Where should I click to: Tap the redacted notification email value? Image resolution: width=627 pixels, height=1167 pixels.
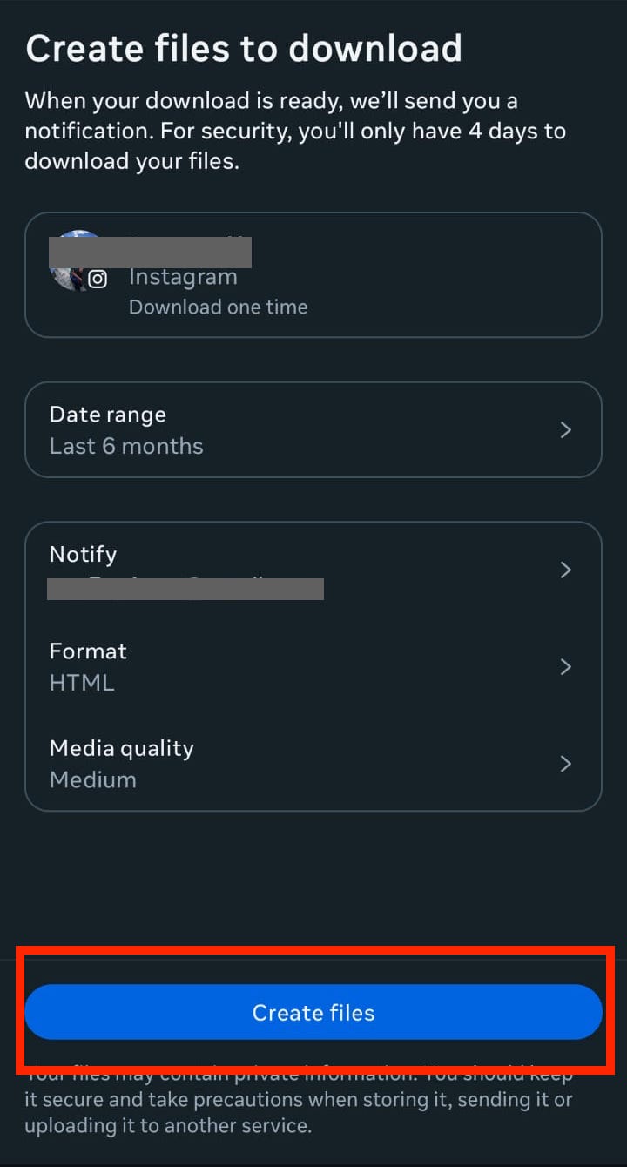pyautogui.click(x=185, y=589)
